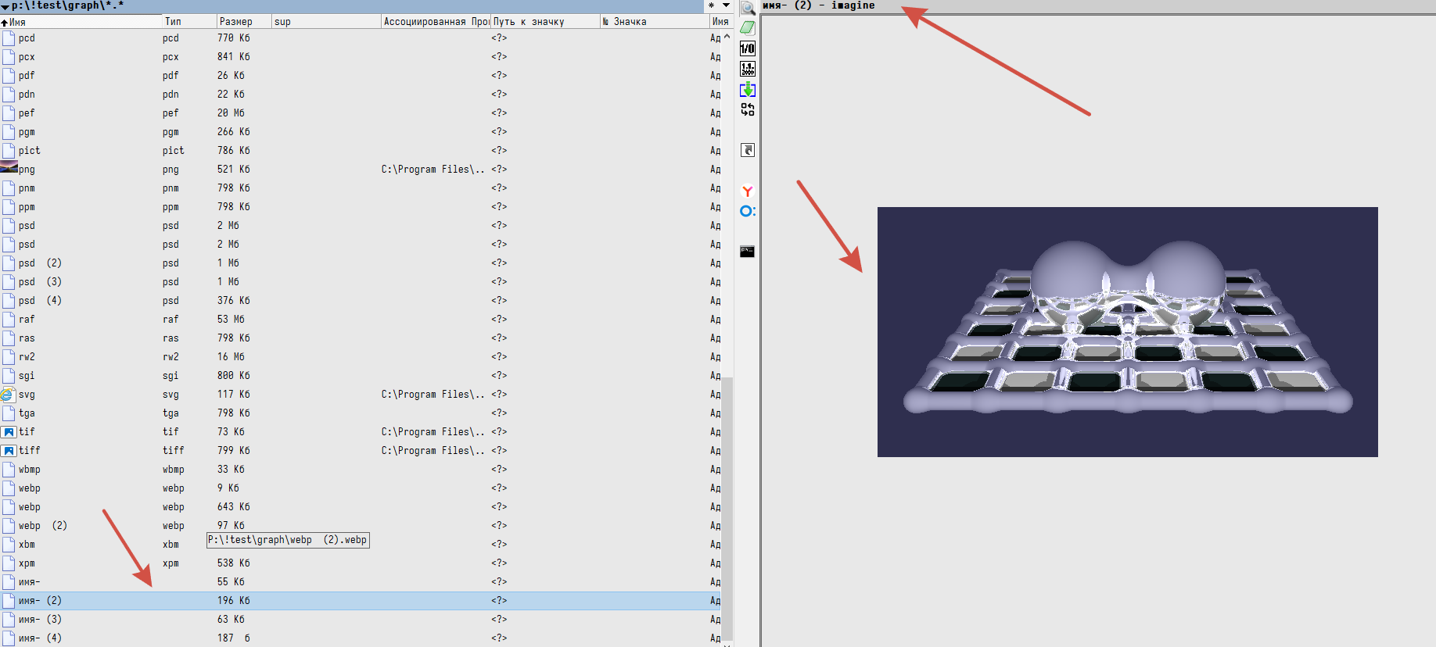The height and width of the screenshot is (647, 1436).
Task: Click the Имя column header with the sort arrow
Action: [78, 22]
